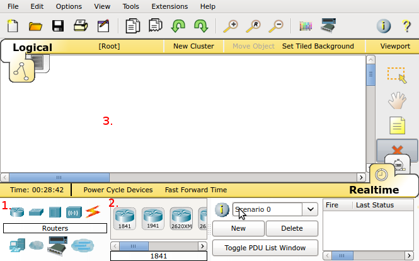This screenshot has width=419, height=261.
Task: Select the Routers device category icon
Action: tap(16, 211)
